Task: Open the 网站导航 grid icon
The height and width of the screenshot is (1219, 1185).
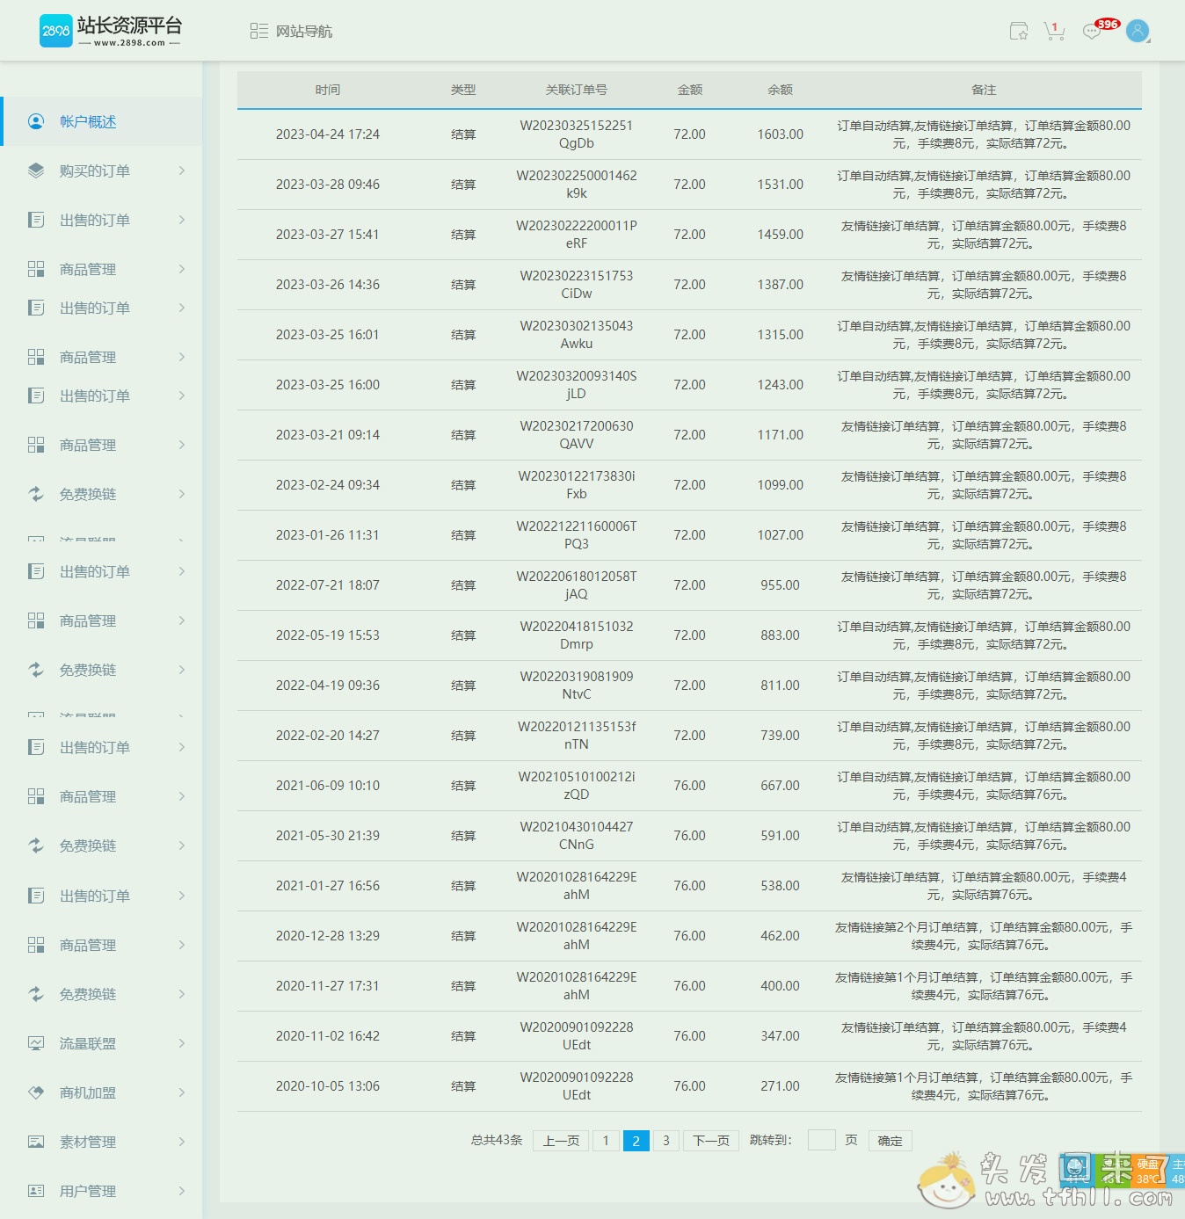Action: [259, 31]
